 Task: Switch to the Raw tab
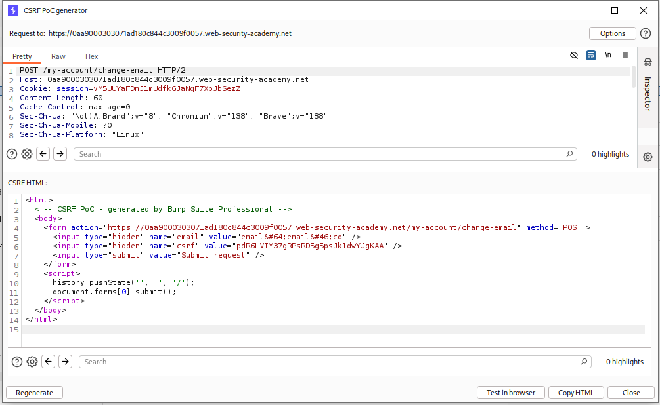click(58, 56)
